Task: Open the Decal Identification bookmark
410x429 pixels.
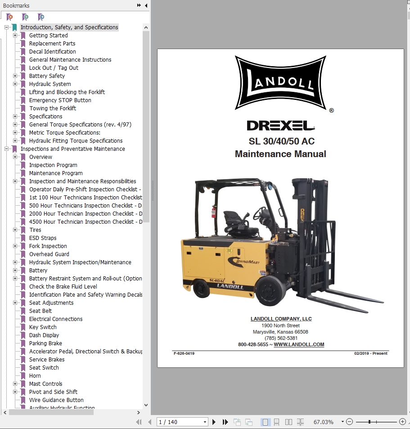Action: pyautogui.click(x=53, y=51)
